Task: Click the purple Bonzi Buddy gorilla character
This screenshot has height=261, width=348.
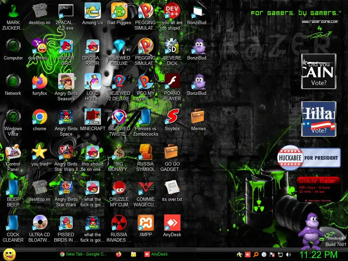Action: (x=312, y=231)
